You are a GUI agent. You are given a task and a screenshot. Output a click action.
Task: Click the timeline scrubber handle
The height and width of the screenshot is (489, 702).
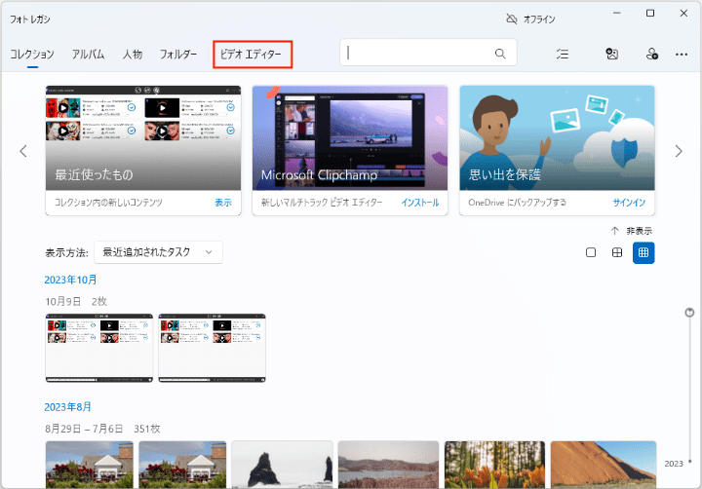[x=689, y=313]
